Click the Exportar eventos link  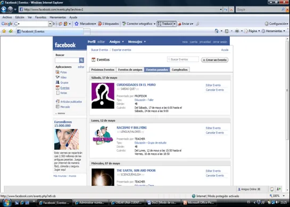pos(121,50)
